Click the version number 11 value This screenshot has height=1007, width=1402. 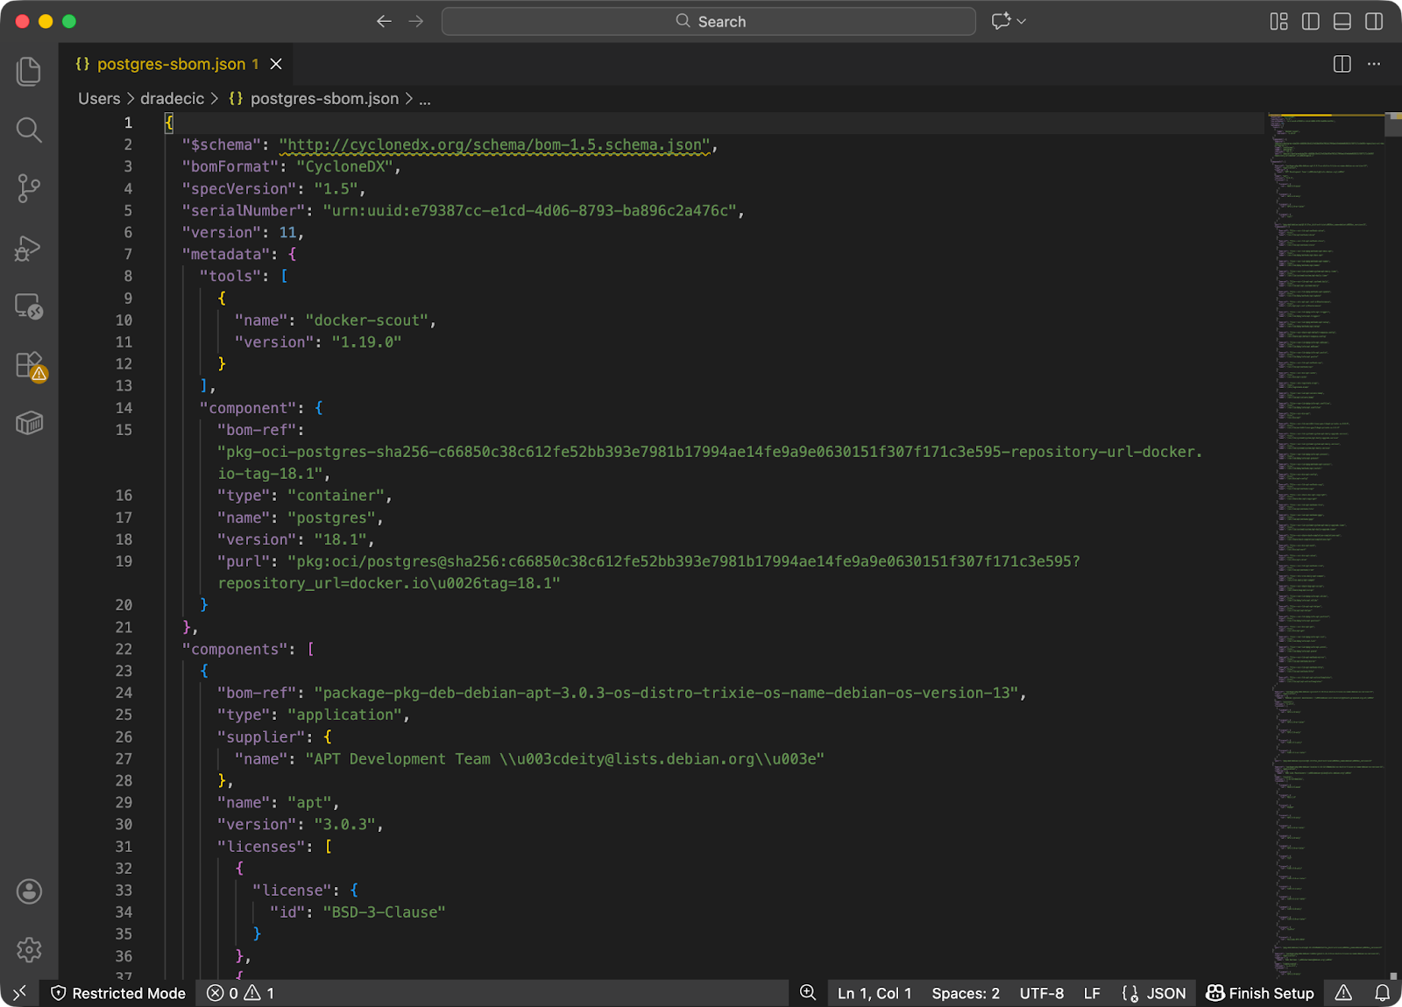click(x=287, y=232)
